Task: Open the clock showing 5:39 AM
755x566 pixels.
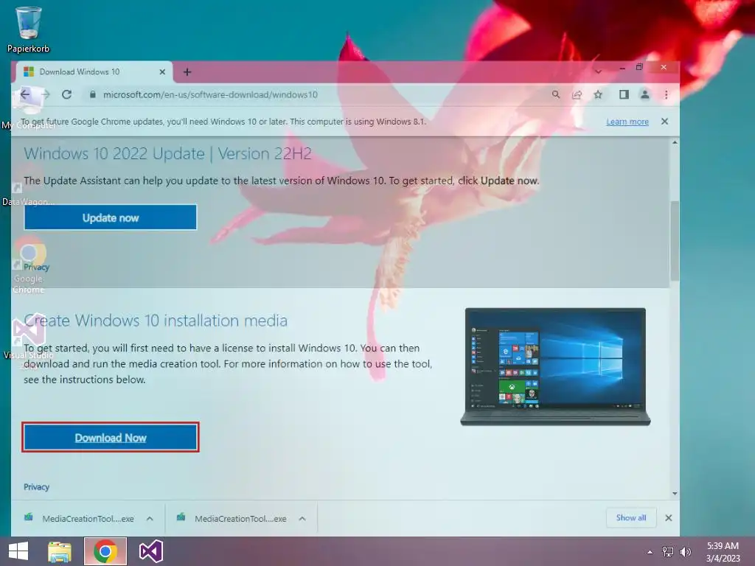Action: click(723, 552)
